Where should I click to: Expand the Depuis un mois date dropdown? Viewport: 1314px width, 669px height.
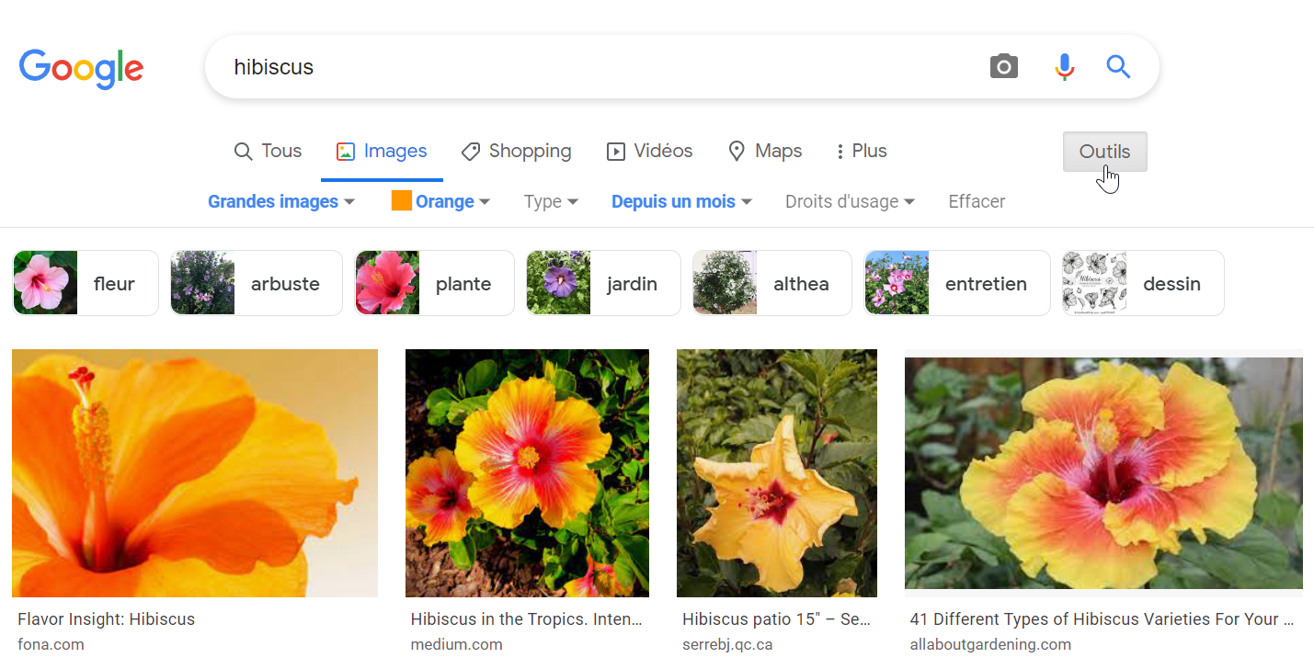681,202
